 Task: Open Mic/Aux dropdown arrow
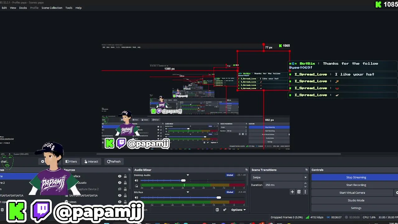pos(188,192)
